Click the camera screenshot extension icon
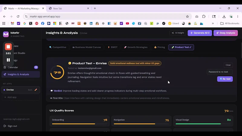The height and width of the screenshot is (136, 242). coord(197,17)
